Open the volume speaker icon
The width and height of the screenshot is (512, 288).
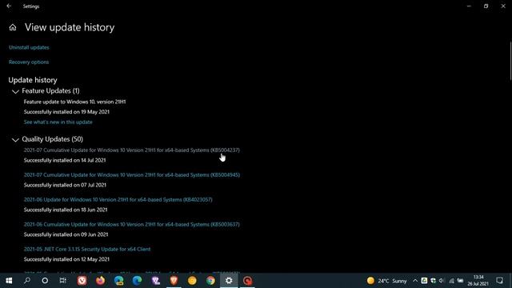(x=442, y=281)
